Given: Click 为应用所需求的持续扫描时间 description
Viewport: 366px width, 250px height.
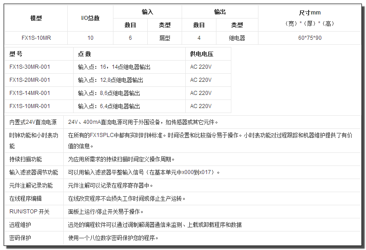Looking at the screenshot, I should click(x=121, y=159).
